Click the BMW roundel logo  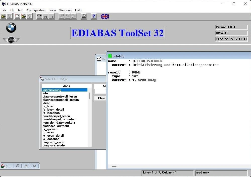(11, 28)
